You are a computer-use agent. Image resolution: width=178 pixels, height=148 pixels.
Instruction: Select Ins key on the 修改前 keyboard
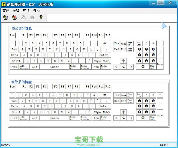(x=117, y=43)
